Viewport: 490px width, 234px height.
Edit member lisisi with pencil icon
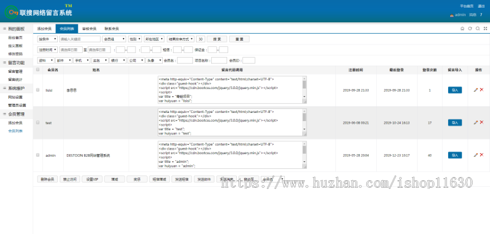click(476, 90)
